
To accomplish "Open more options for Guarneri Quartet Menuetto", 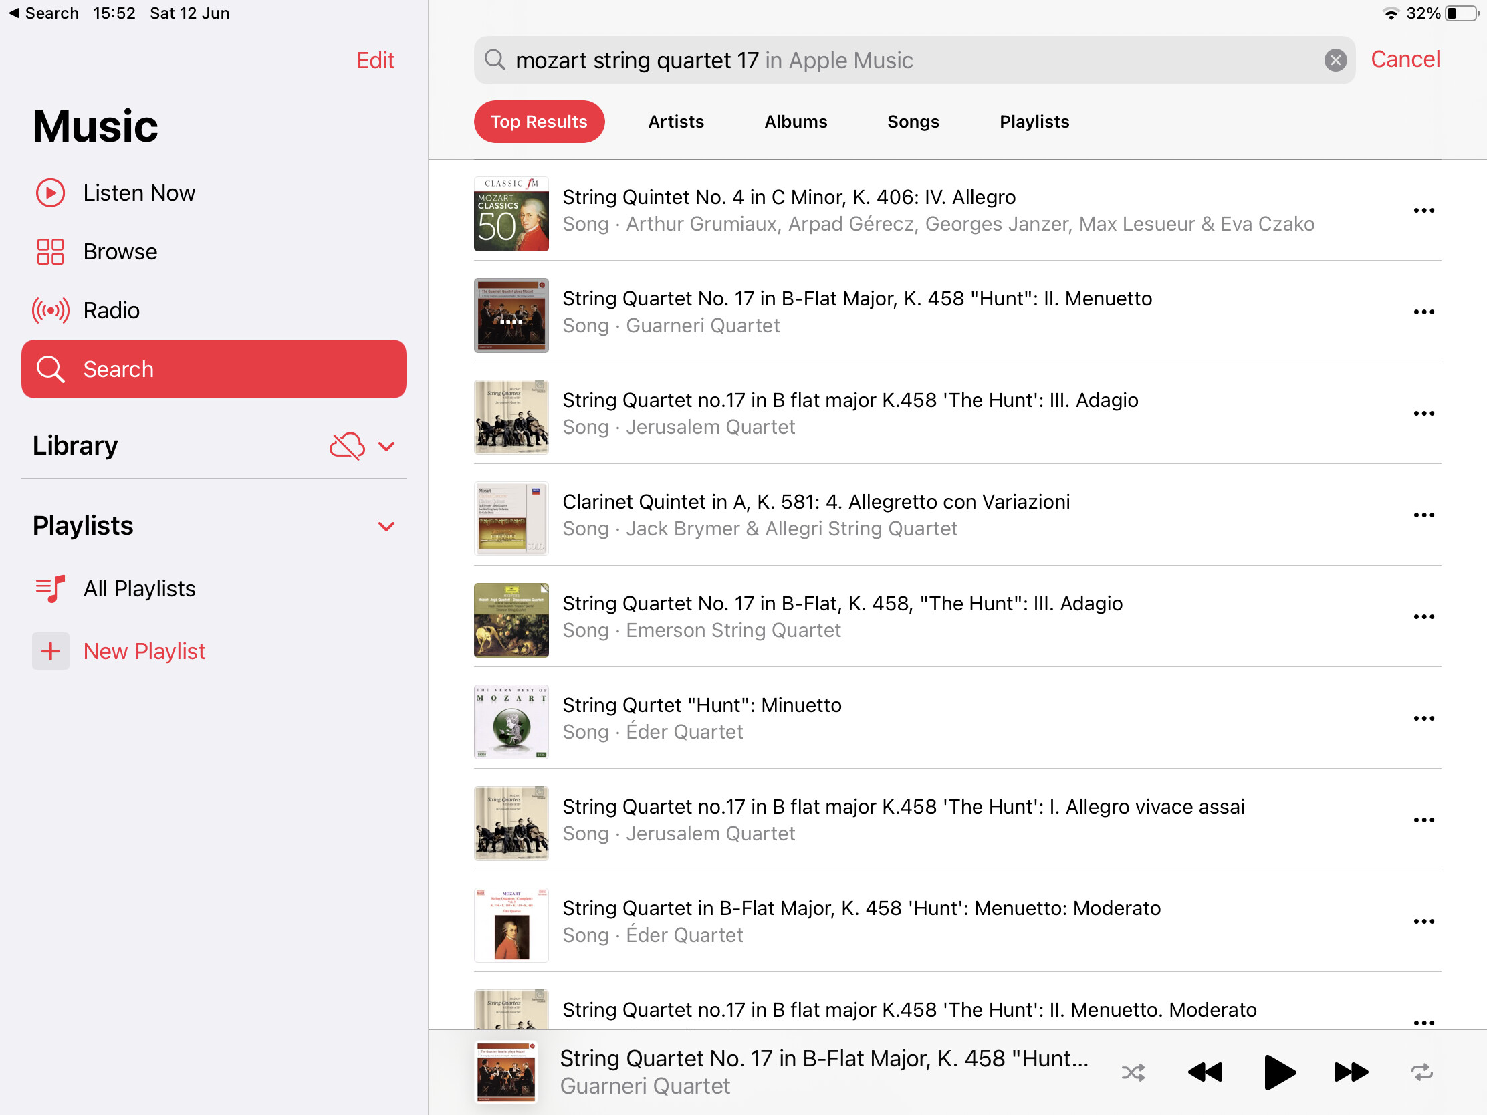I will (x=1423, y=312).
